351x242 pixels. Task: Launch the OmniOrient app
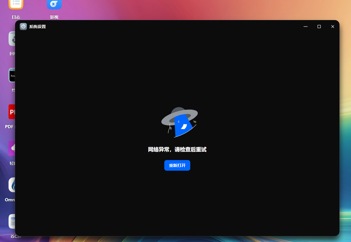(12, 185)
